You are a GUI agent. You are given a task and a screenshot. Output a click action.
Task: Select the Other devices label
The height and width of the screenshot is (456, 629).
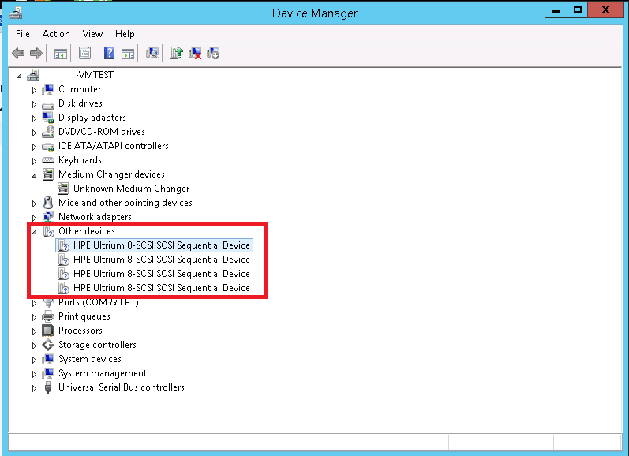pyautogui.click(x=87, y=231)
